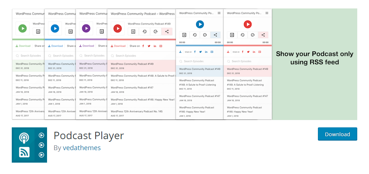369x174 pixels.
Task: Play the podcast in the green player
Action: tap(22, 29)
